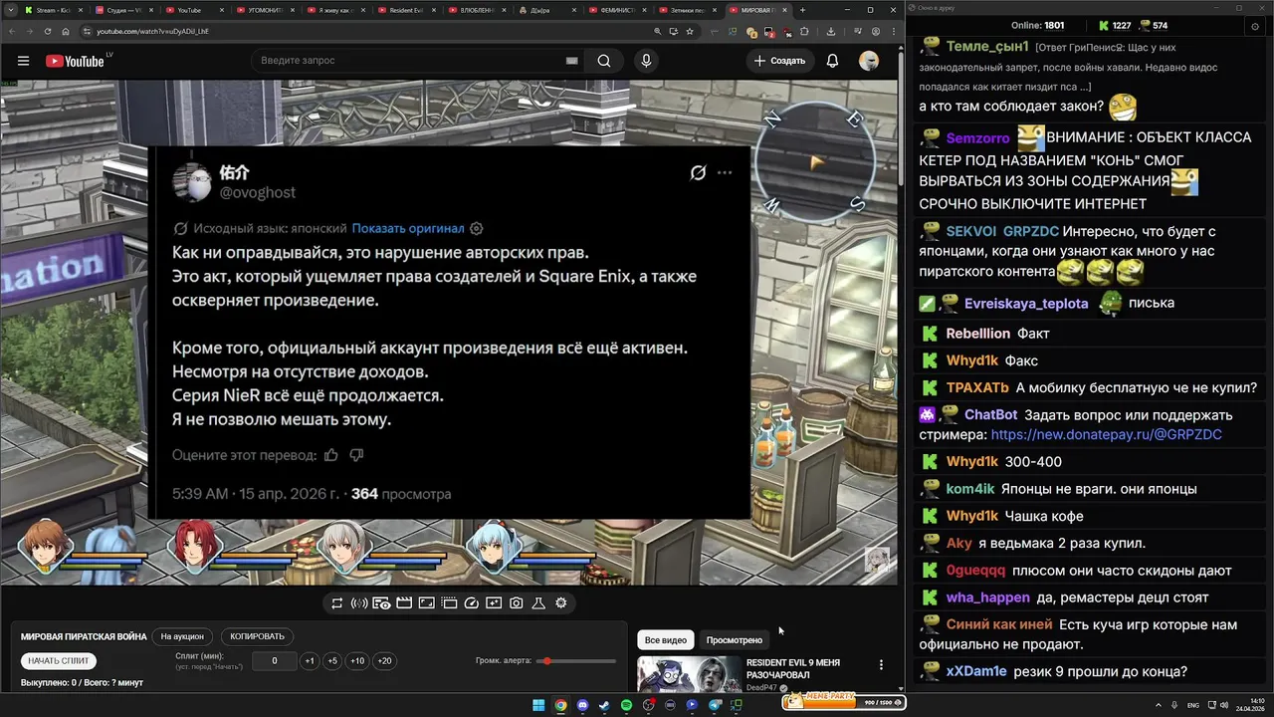Open the RESIDENT EVIL 9 video thumbnail
This screenshot has width=1274, height=717.
[689, 673]
